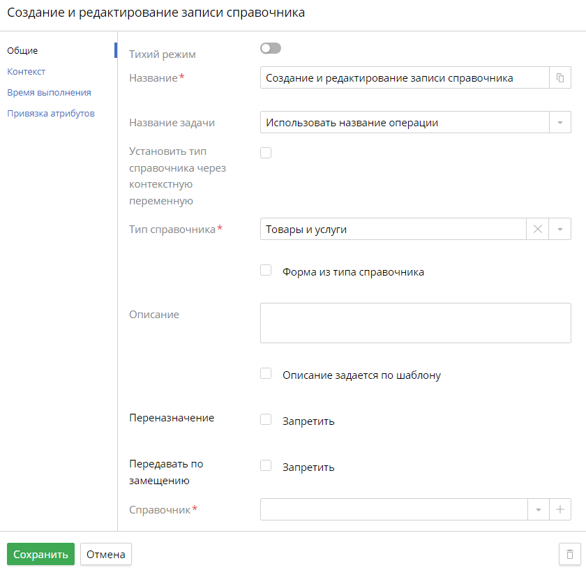586x570 pixels.
Task: Click the trash delete icon at bottom right
Action: click(569, 554)
